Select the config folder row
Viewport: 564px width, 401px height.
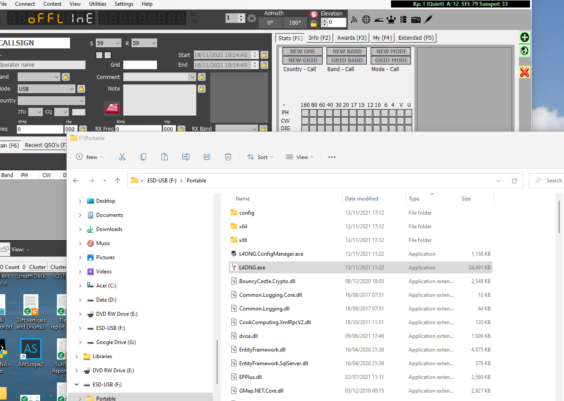[x=360, y=213]
